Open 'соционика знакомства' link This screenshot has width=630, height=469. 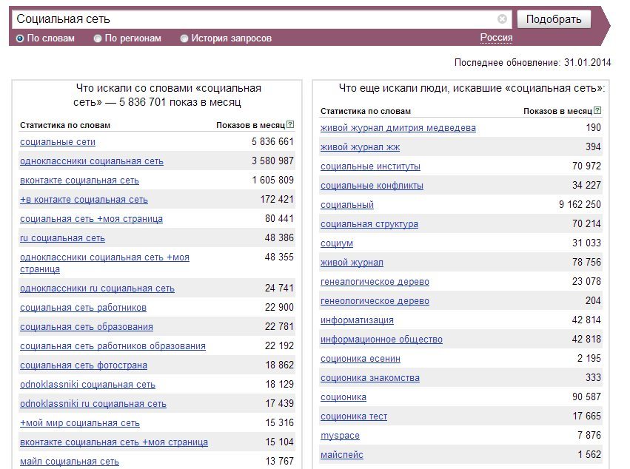tap(370, 378)
